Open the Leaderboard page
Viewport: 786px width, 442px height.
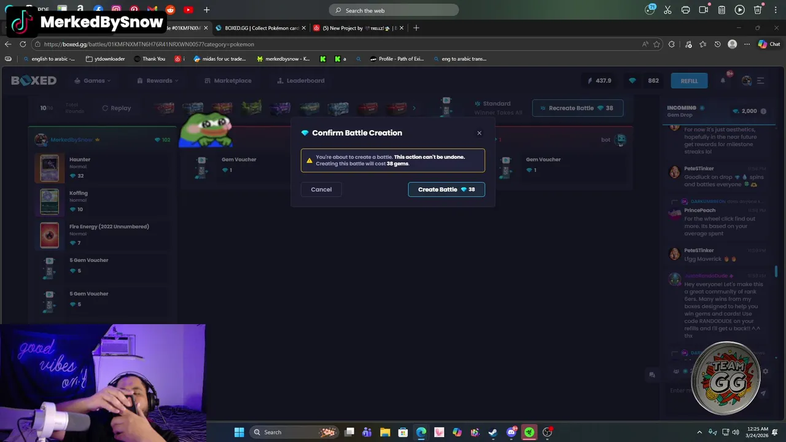click(301, 80)
